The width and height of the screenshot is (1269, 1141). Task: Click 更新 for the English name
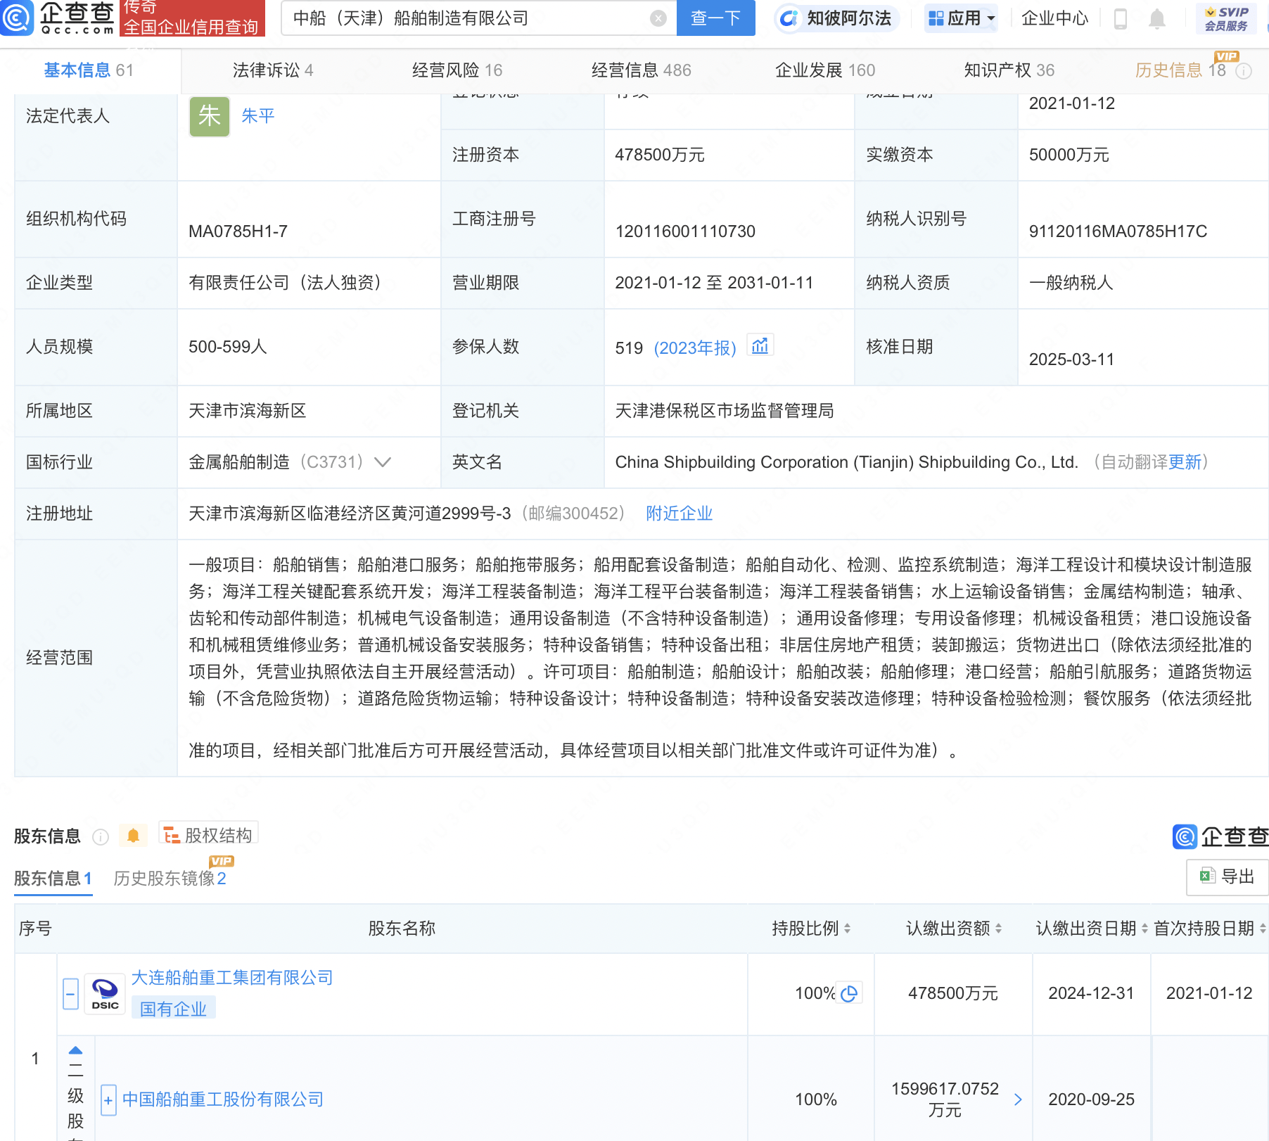[1185, 462]
